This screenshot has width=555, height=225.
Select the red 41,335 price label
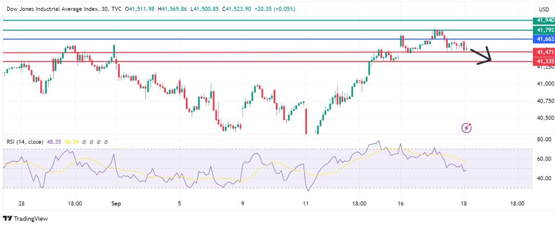(544, 61)
